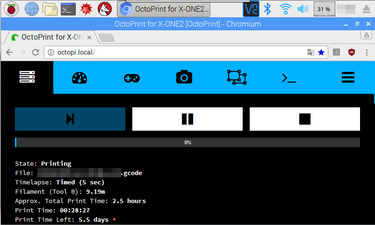Open the GCode viewer selection-box tab
This screenshot has width=375, height=225.
[x=237, y=77]
